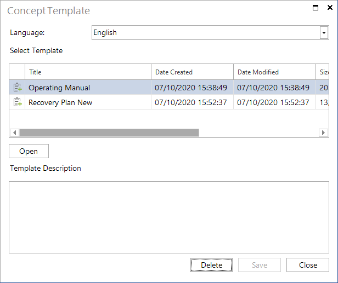Close the dialog with the X icon
338x283 pixels.
330,8
